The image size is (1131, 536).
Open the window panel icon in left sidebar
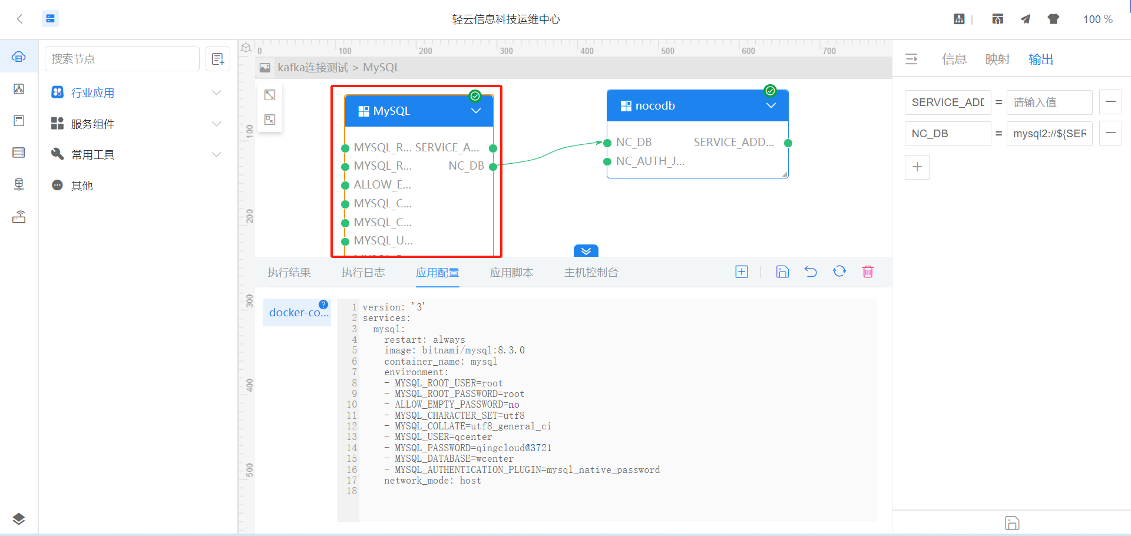pyautogui.click(x=19, y=121)
